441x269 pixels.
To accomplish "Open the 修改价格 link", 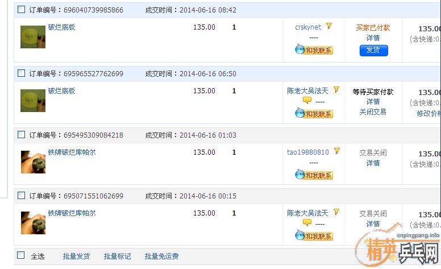I will [x=428, y=114].
